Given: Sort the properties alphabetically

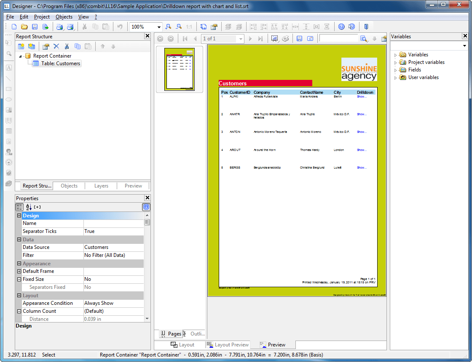Looking at the screenshot, I should click(29, 207).
